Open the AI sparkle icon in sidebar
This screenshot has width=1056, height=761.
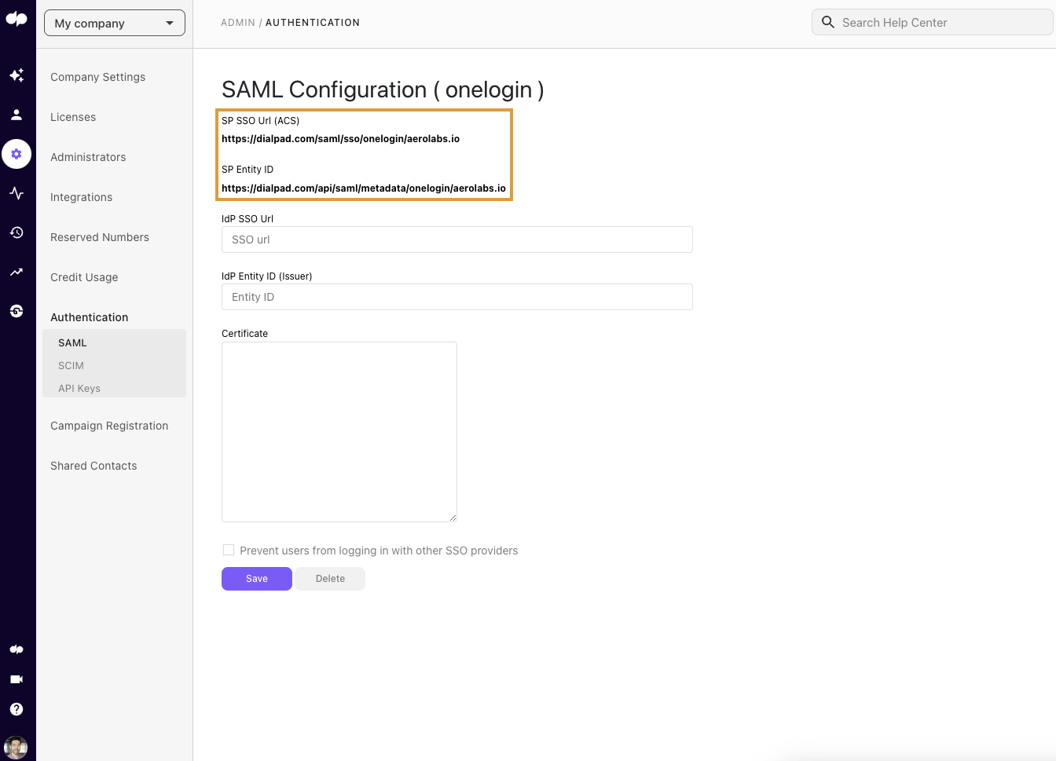pyautogui.click(x=16, y=75)
